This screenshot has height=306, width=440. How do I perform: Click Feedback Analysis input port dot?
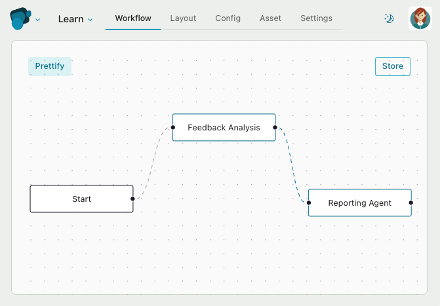(173, 127)
